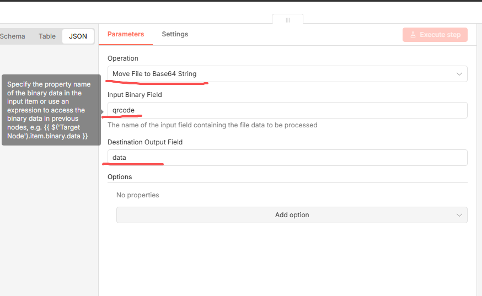Viewport: 482px width, 296px height.
Task: Switch to the Schema view tab
Action: (12, 36)
